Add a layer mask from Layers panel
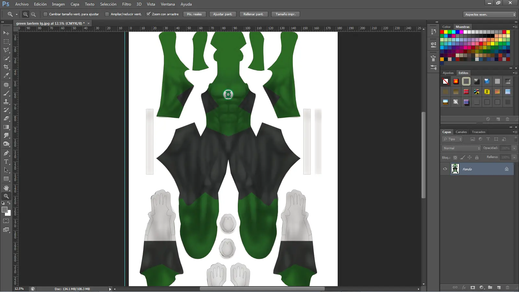 point(473,287)
